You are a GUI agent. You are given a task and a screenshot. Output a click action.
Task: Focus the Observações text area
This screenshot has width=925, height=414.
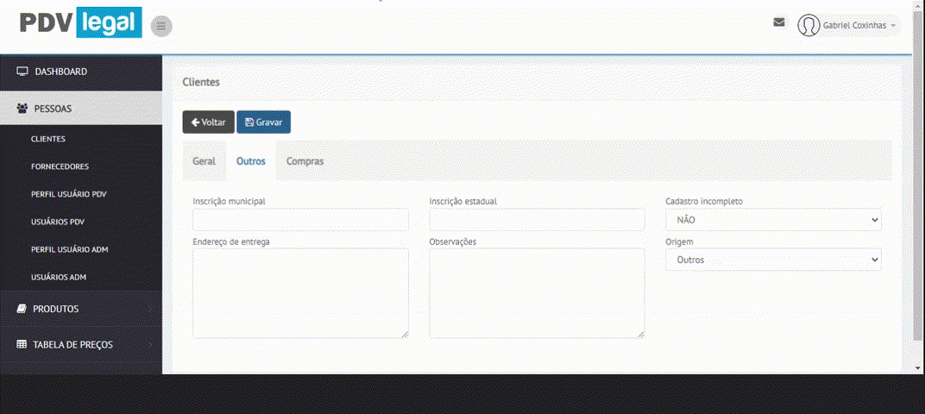pos(536,293)
